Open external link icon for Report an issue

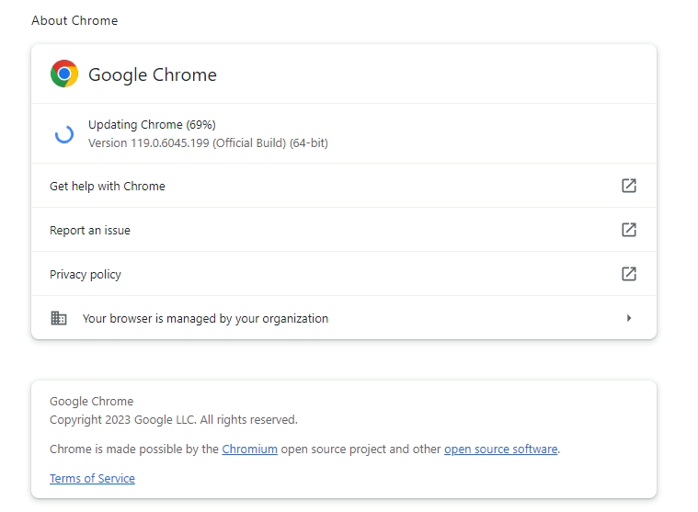628,230
